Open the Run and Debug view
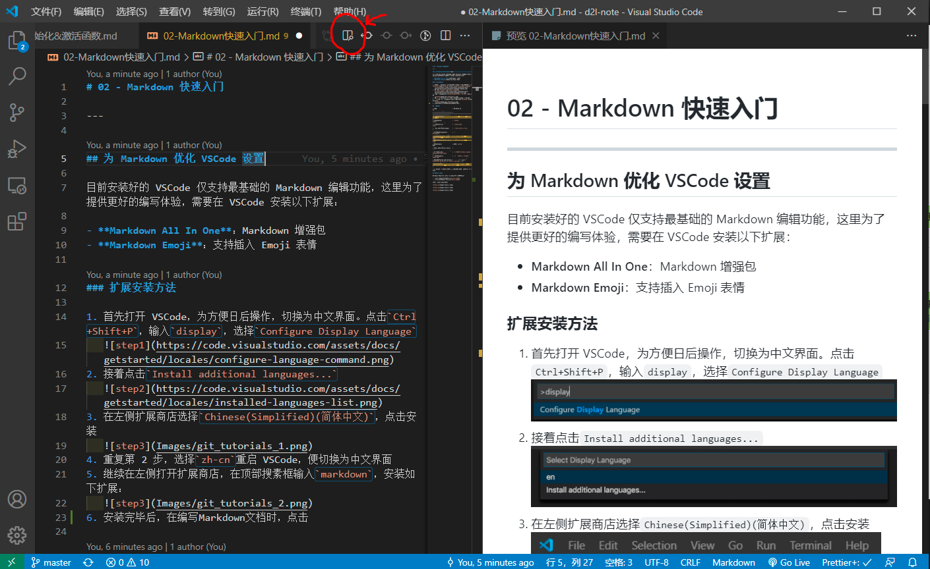The height and width of the screenshot is (569, 930). (17, 148)
